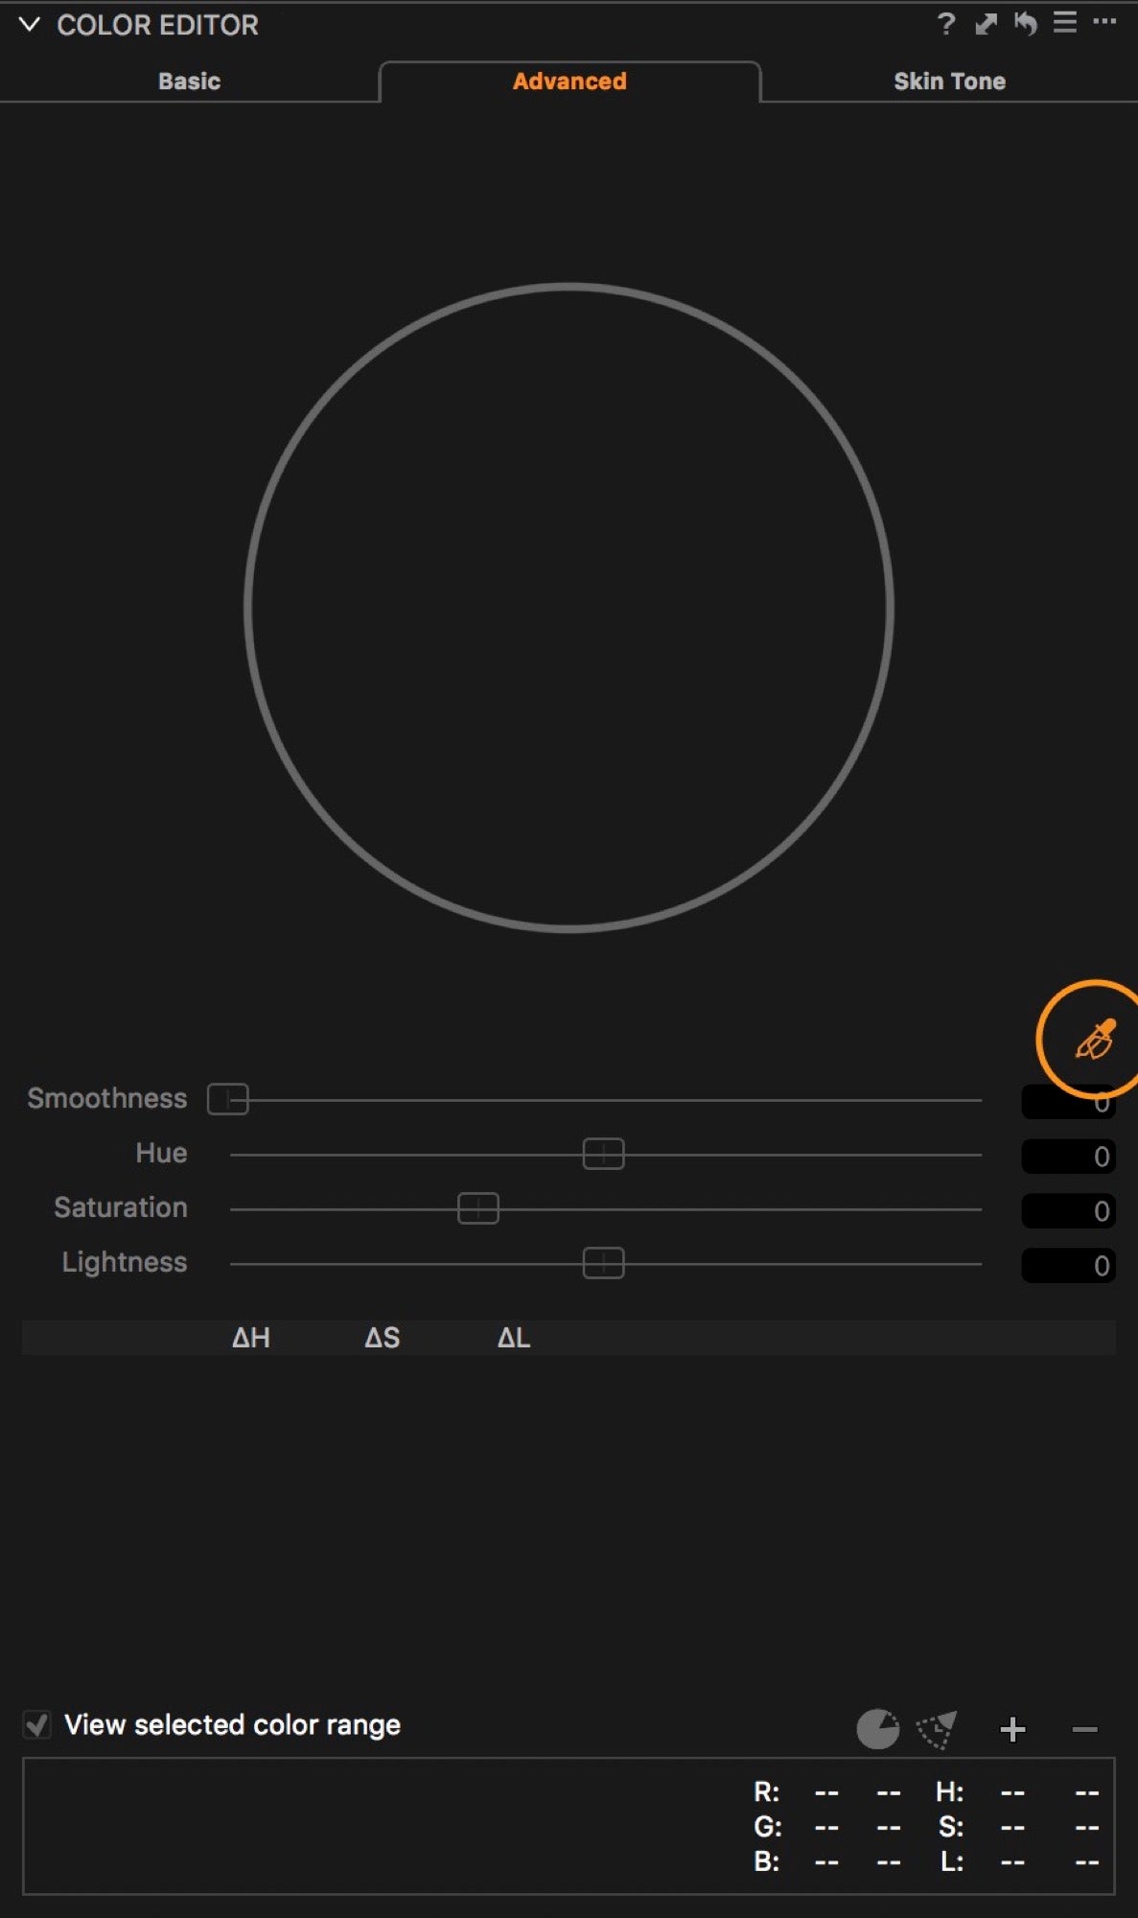
Task: Select the Advanced tab
Action: point(569,82)
